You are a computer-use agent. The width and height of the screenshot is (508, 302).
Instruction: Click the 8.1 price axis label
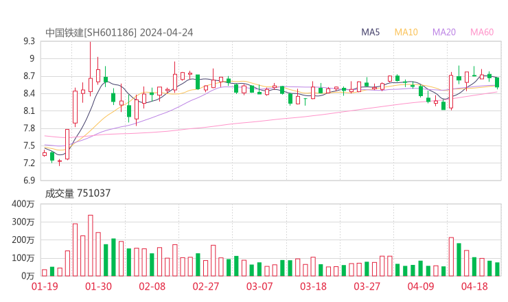(x=29, y=111)
